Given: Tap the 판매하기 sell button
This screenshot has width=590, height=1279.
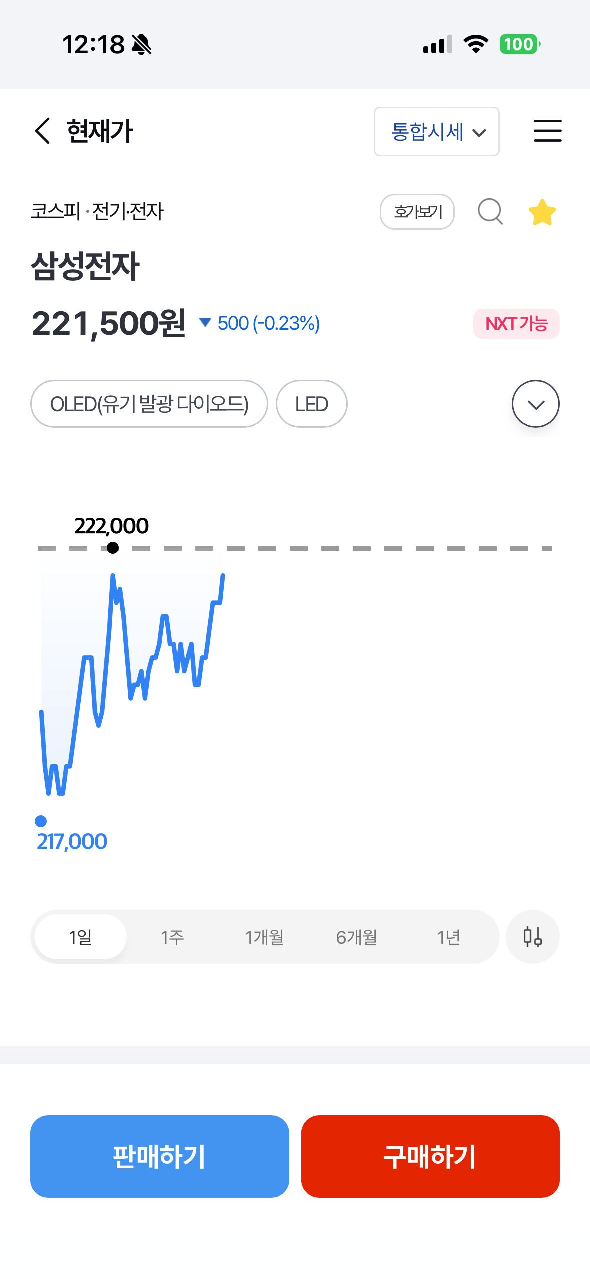Looking at the screenshot, I should [160, 1156].
